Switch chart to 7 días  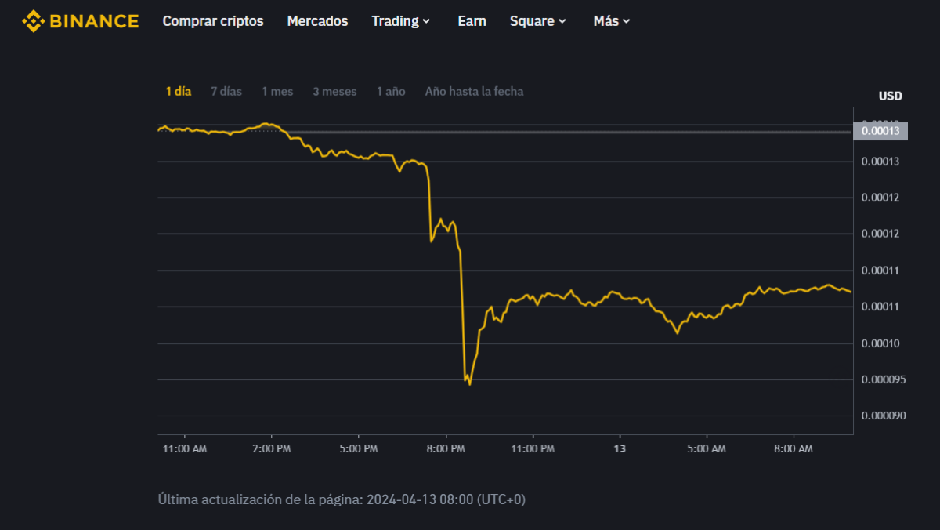(226, 91)
